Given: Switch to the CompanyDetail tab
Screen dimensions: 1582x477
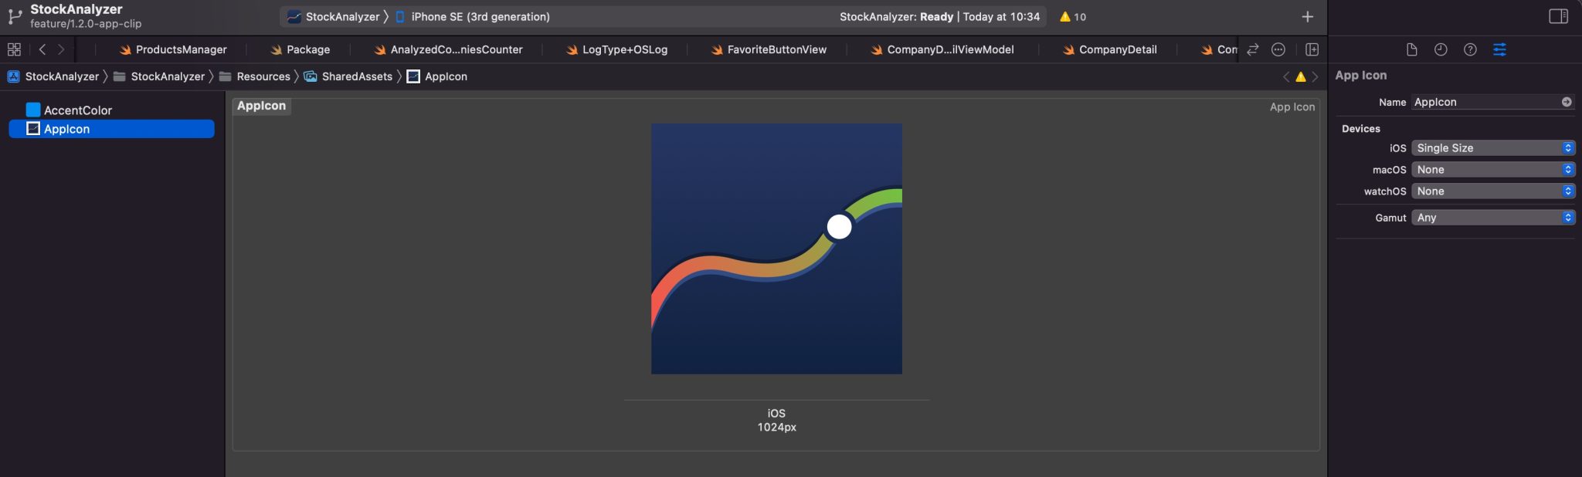Looking at the screenshot, I should coord(1109,49).
